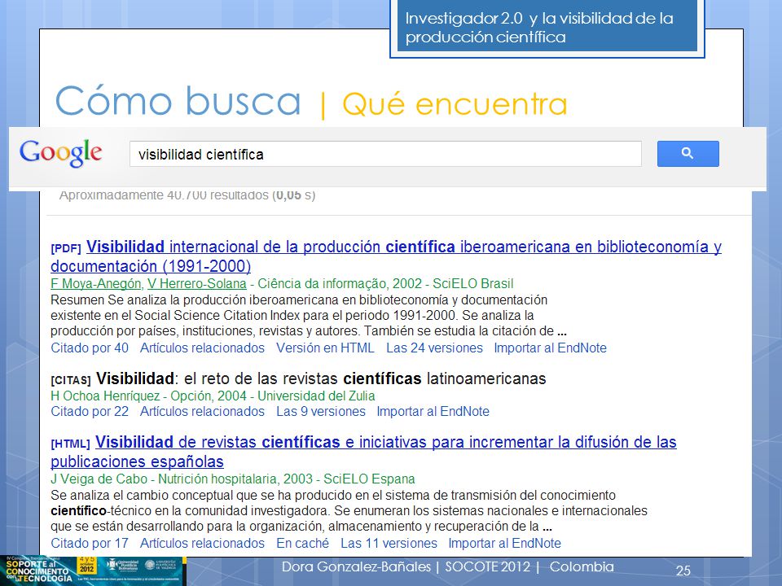Viewport: 782px width, 586px height.
Task: Click the 'Versión en HTML' link
Action: click(x=325, y=348)
